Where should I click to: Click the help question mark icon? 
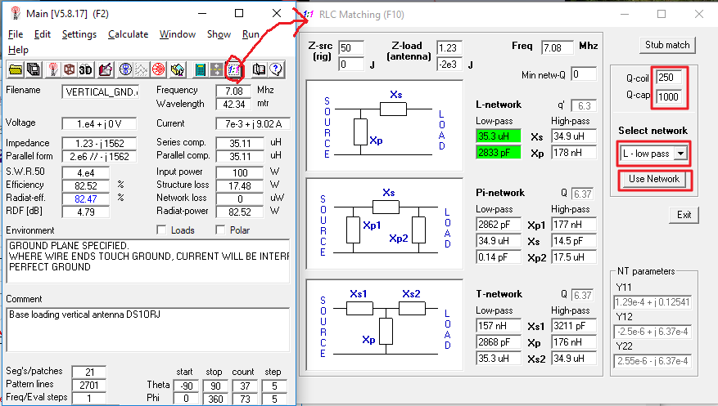[276, 69]
